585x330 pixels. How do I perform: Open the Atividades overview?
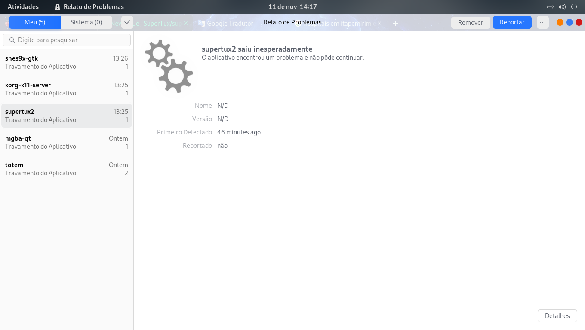point(23,7)
